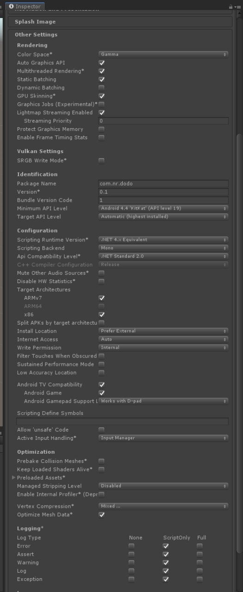This screenshot has width=243, height=592.
Task: Set Warning log type to Full
Action: pyautogui.click(x=199, y=563)
